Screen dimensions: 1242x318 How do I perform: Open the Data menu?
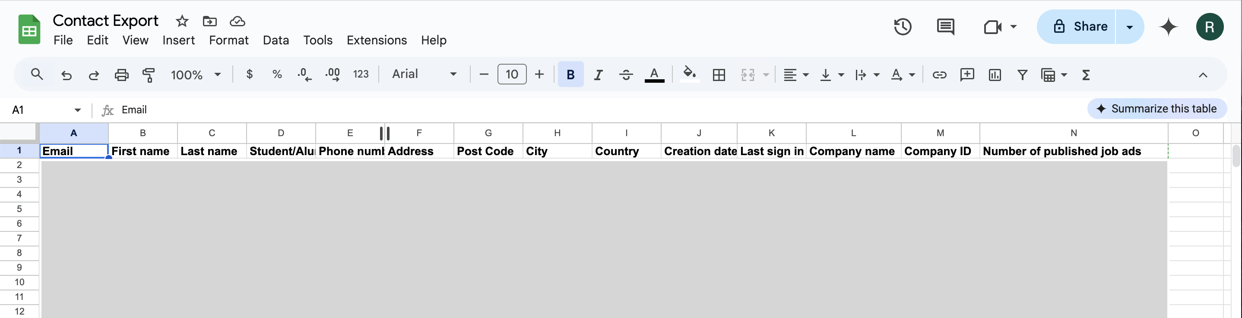pos(275,41)
